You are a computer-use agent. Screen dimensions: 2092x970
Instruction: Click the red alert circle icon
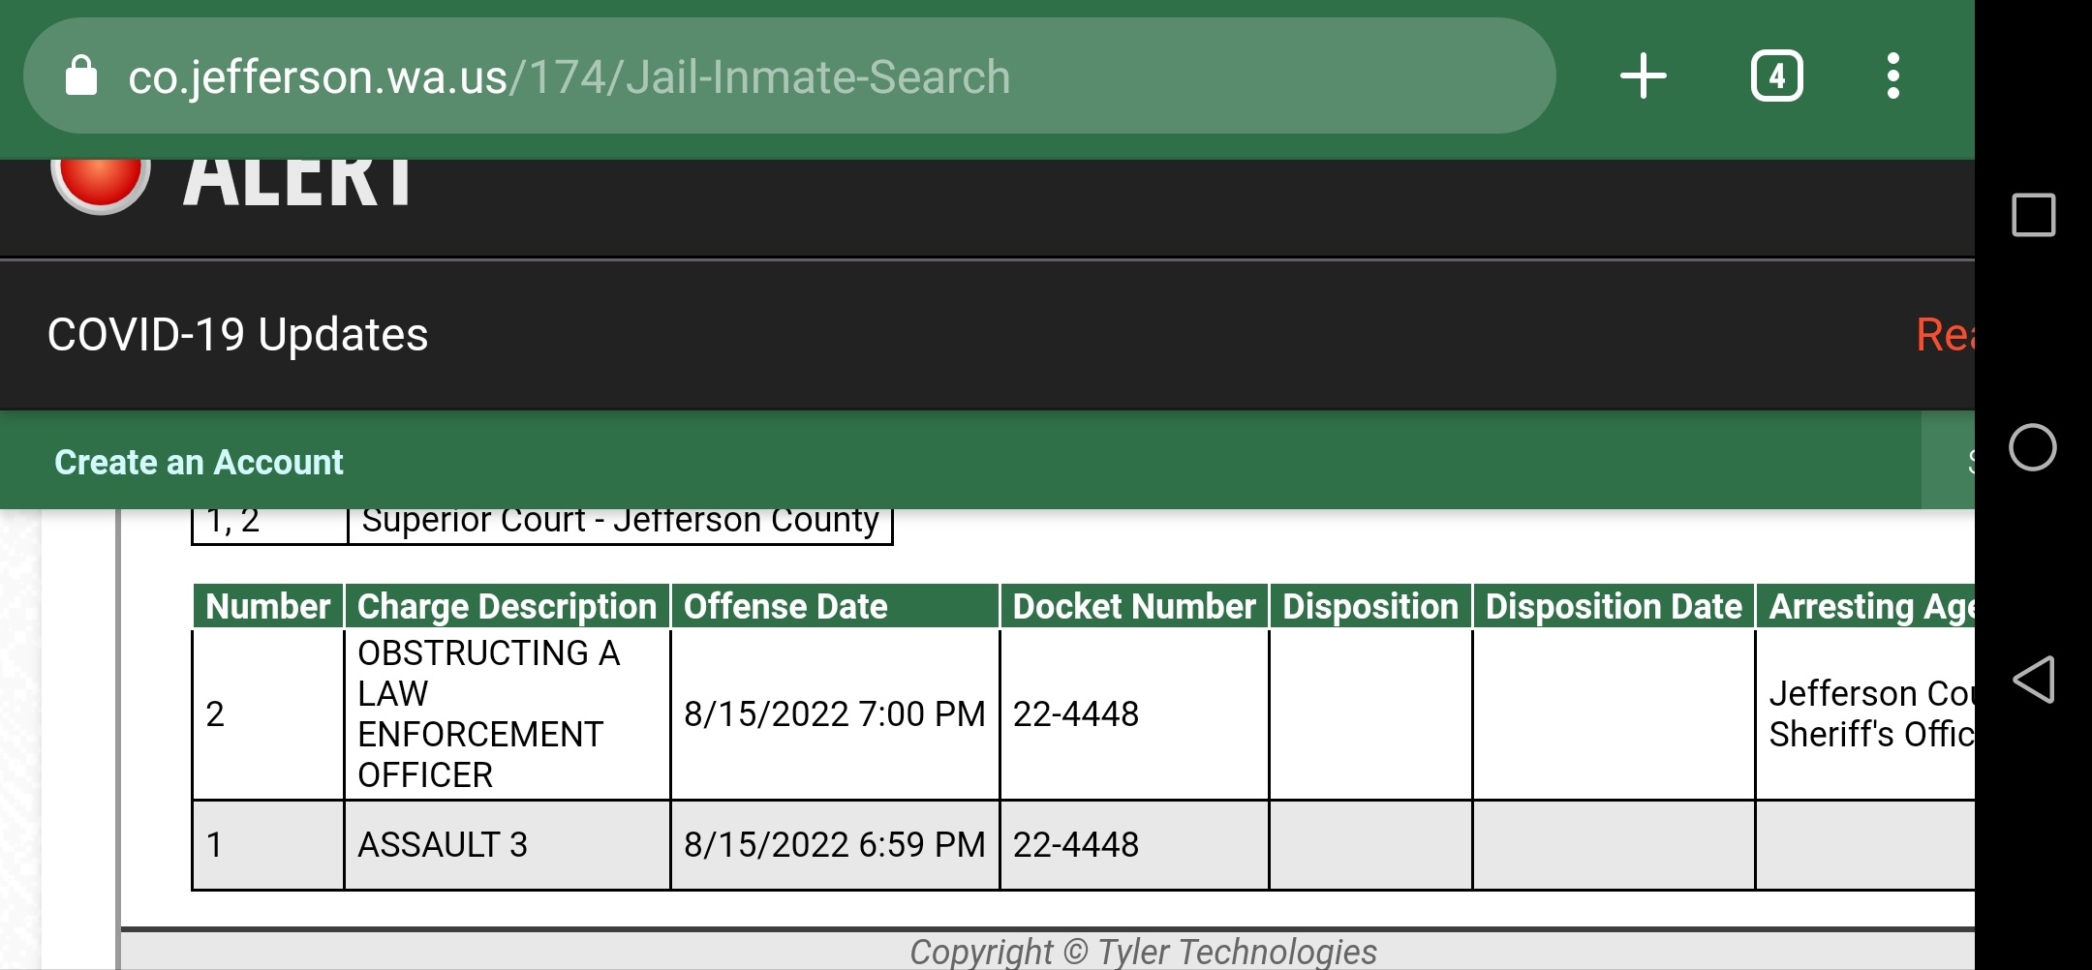(x=101, y=184)
